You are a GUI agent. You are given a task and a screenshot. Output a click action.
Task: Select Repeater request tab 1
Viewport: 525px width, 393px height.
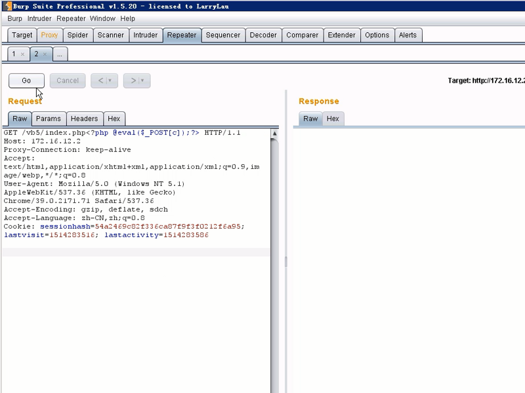coord(14,54)
